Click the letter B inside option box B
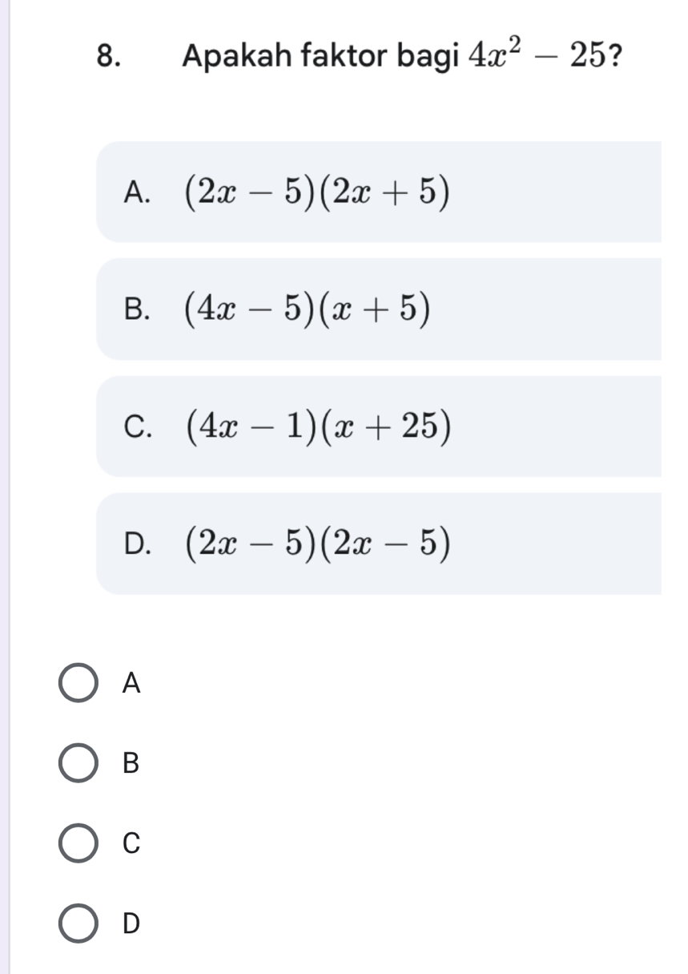 pos(138,309)
